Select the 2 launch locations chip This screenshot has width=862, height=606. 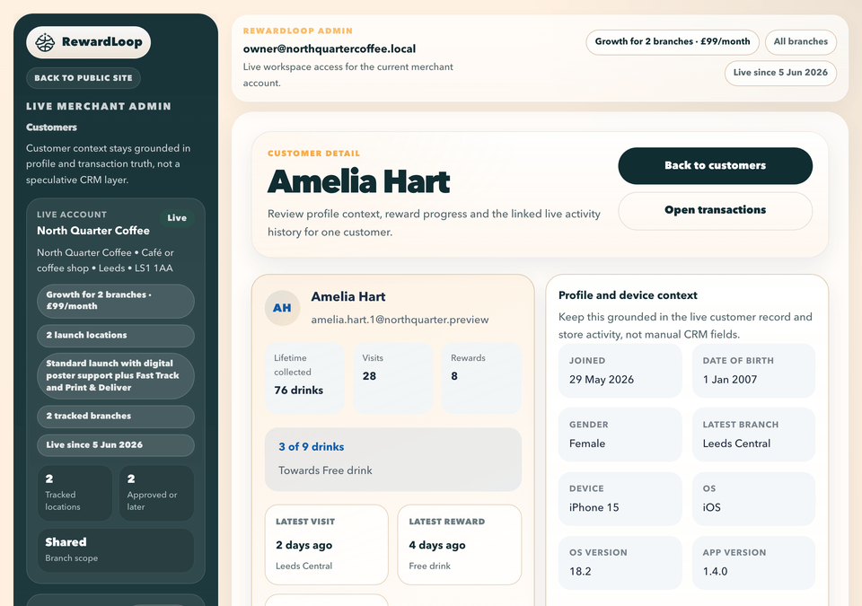pyautogui.click(x=116, y=336)
